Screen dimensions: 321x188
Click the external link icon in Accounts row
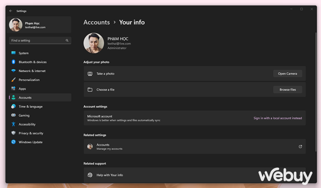coord(300,146)
